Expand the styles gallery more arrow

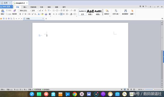pos(102,14)
